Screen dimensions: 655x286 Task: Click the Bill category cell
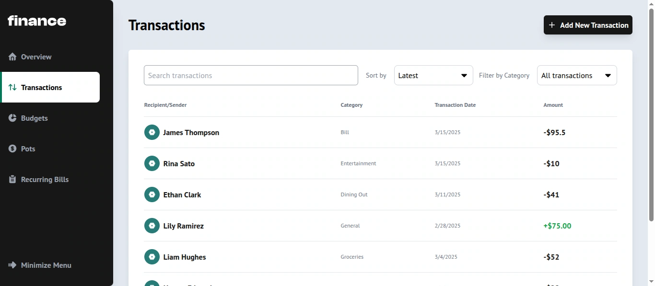345,132
